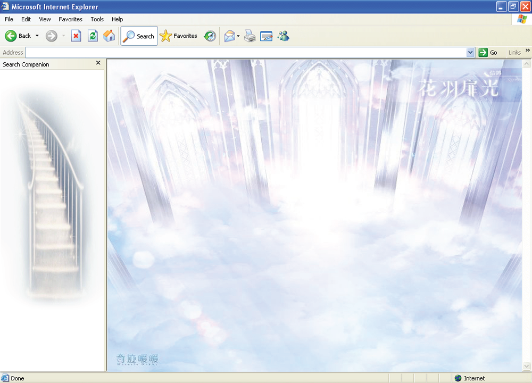Open the Favorites star button
Image resolution: width=532 pixels, height=383 pixels.
[x=178, y=36]
